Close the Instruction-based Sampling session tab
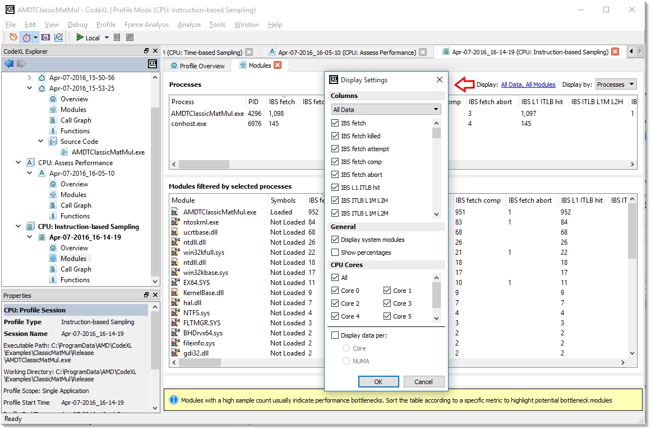 [615, 52]
